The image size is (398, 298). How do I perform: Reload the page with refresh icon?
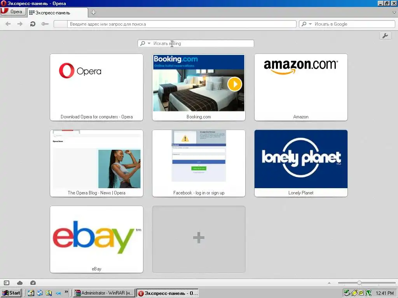click(x=33, y=24)
